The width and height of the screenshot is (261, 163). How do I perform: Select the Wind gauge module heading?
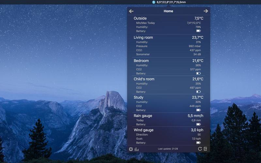144,130
